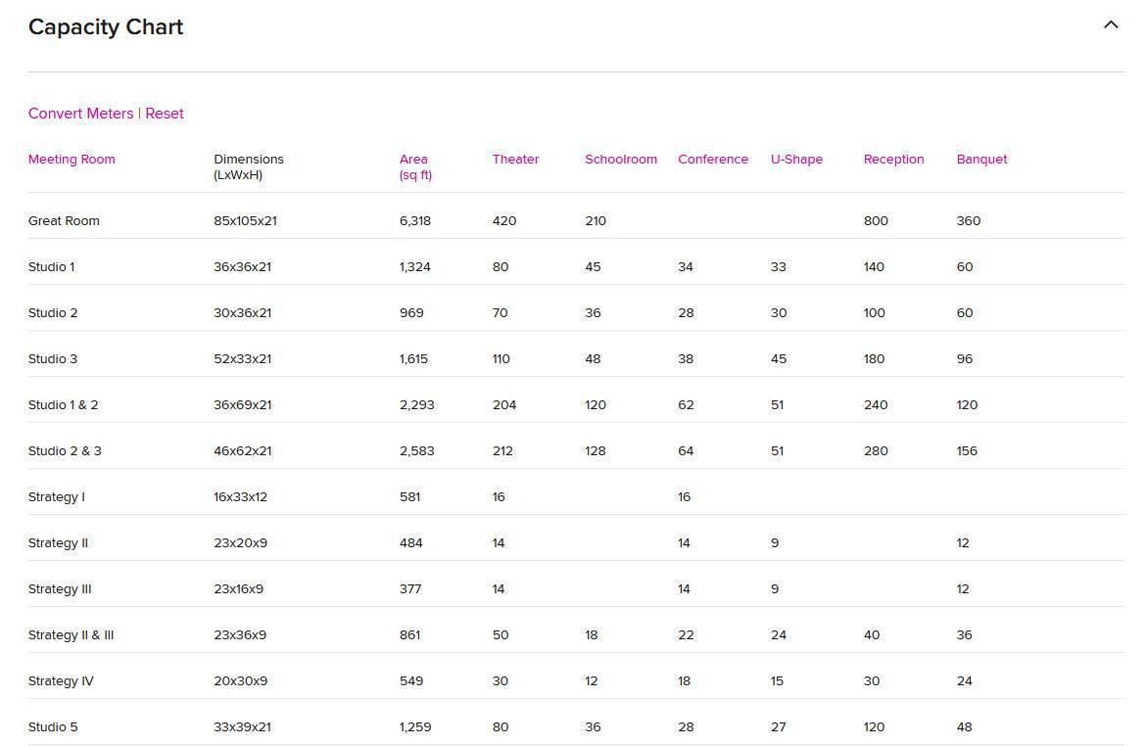Click Studio 2 & 3 area value 2,583
Image resolution: width=1146 pixels, height=746 pixels.
point(416,450)
